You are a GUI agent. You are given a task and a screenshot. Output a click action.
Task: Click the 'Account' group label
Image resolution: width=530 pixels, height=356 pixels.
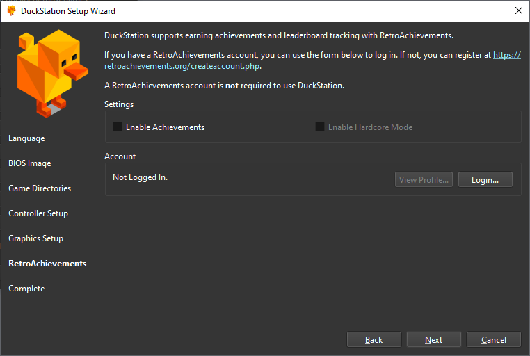click(x=120, y=156)
